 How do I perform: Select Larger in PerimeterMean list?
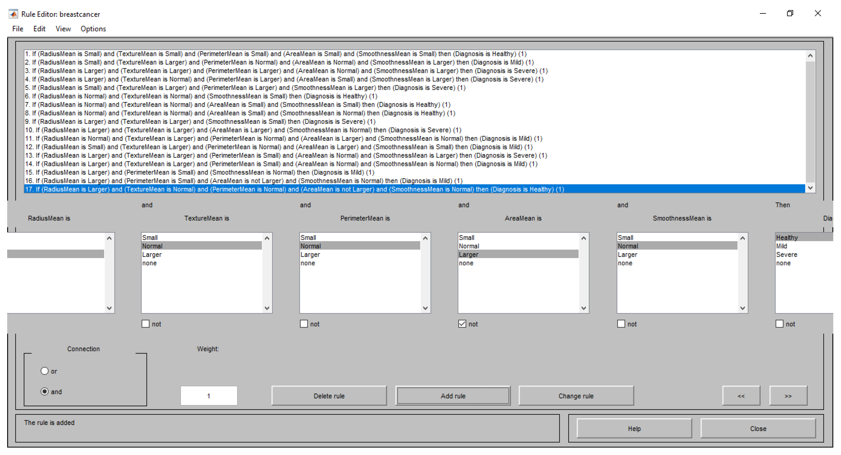pyautogui.click(x=310, y=254)
